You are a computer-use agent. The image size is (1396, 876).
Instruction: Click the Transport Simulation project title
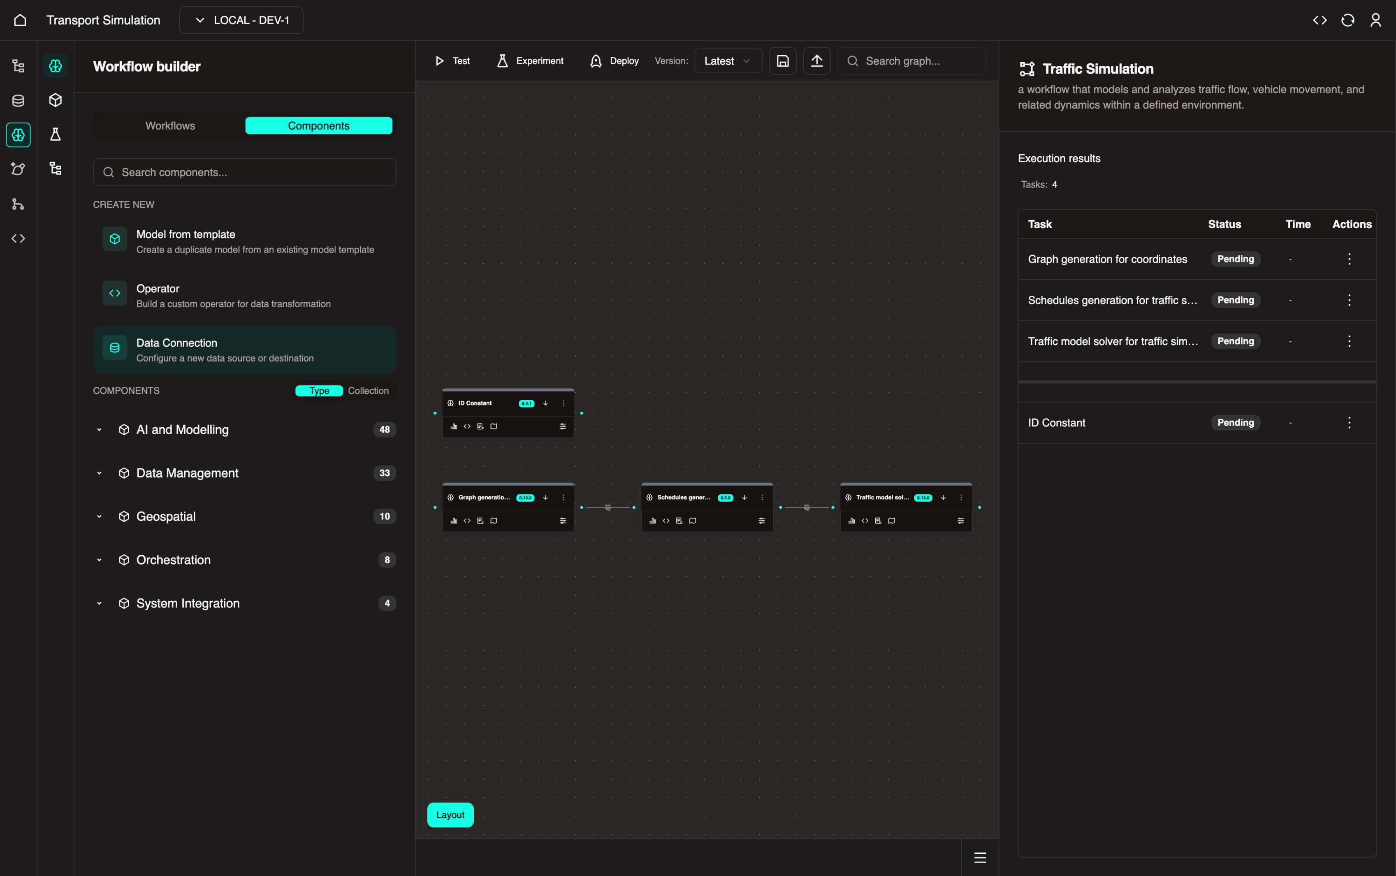pos(103,20)
